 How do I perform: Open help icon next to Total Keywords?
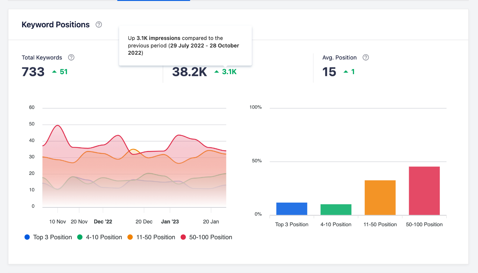click(x=71, y=57)
